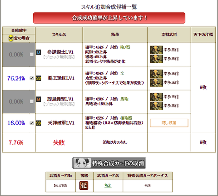Click the 馬砲攻:15%上昇 effect text
218x196 pixels.
[99, 104]
